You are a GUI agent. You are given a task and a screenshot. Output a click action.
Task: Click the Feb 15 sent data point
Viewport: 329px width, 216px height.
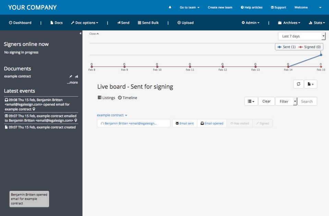coord(321,55)
